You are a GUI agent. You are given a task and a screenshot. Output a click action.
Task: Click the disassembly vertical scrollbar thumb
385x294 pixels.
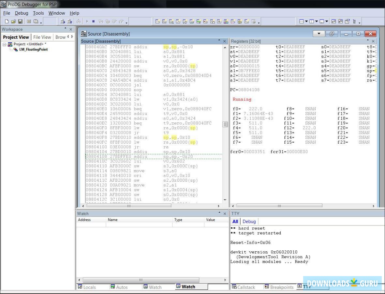(x=225, y=124)
